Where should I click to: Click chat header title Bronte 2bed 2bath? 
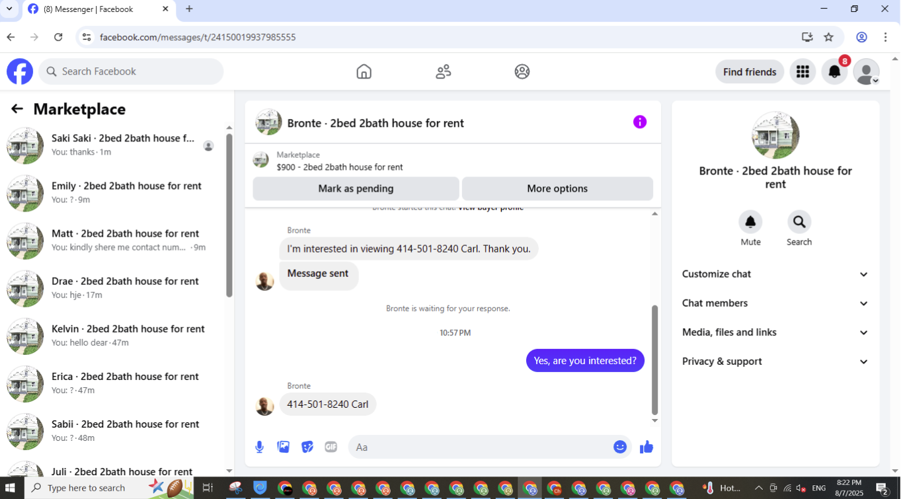tap(375, 123)
